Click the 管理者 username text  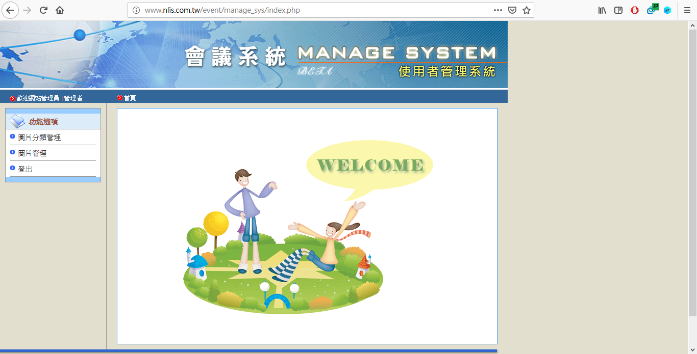[73, 98]
